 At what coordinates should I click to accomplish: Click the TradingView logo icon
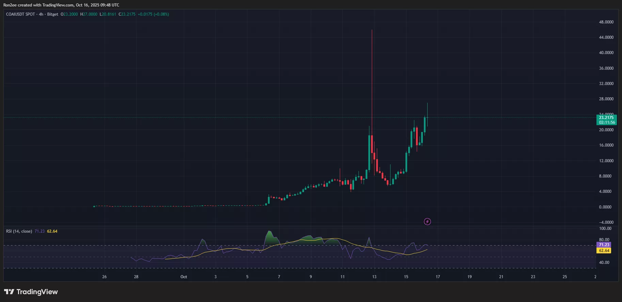[9, 292]
